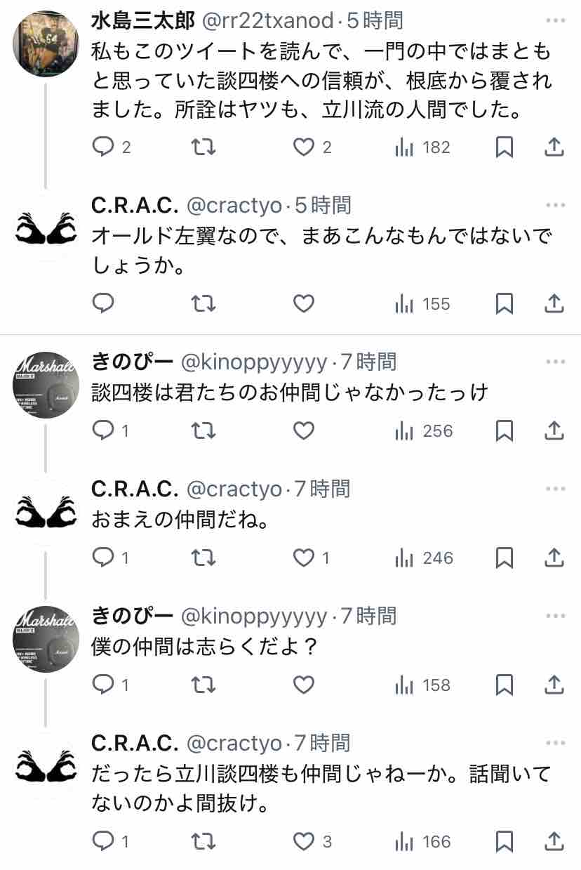581x870 pixels.
Task: Bookmark 水島三太郎's tweet
Action: (x=504, y=147)
